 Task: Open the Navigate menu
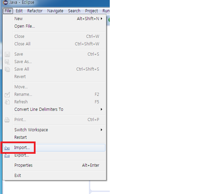point(55,11)
